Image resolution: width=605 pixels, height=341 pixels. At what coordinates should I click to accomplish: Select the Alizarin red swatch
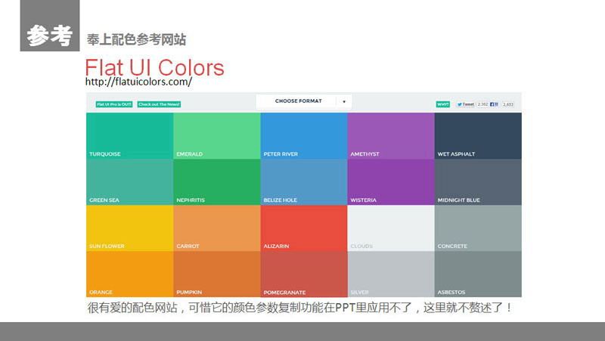click(x=303, y=227)
